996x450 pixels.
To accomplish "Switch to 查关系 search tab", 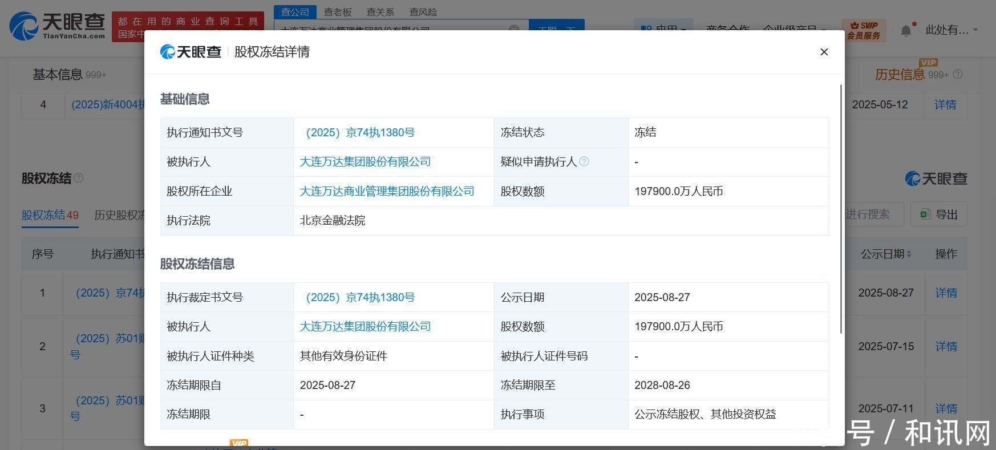I will 380,12.
